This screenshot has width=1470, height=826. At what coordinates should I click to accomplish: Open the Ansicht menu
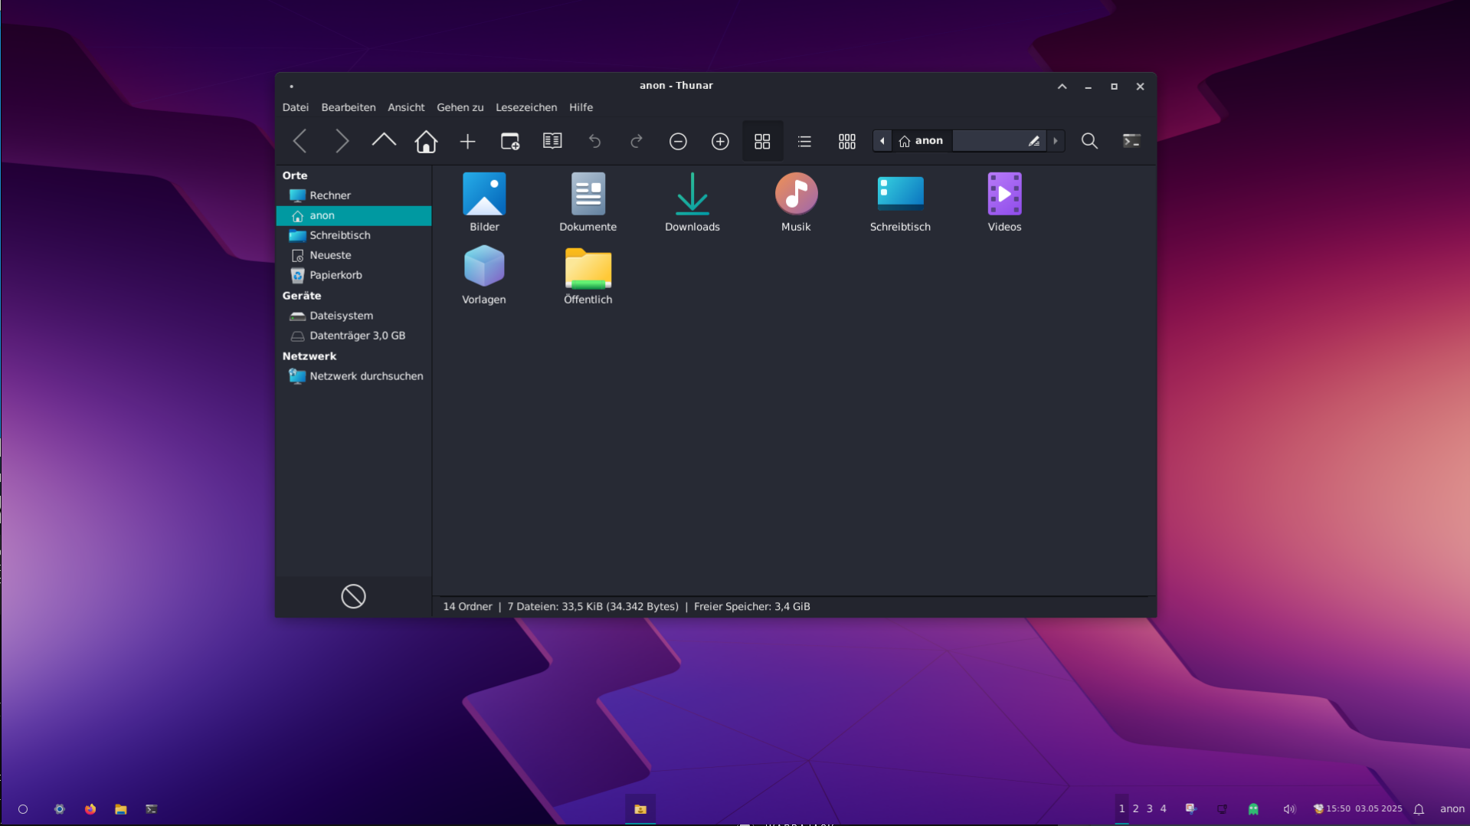point(405,107)
